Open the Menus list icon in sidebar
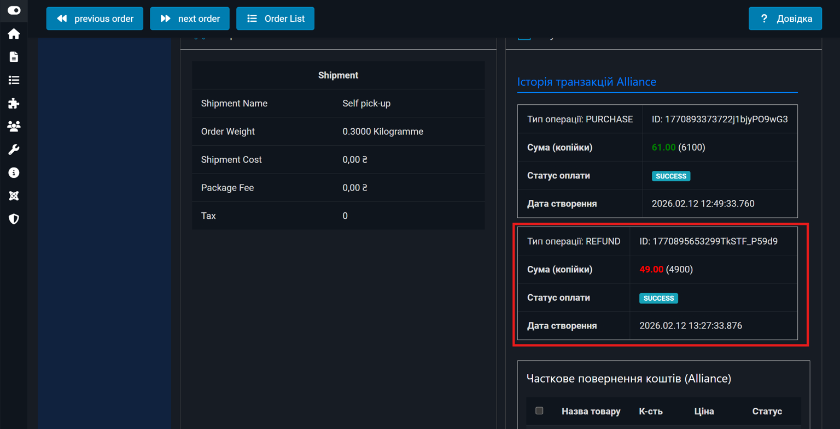This screenshot has height=429, width=840. tap(14, 80)
